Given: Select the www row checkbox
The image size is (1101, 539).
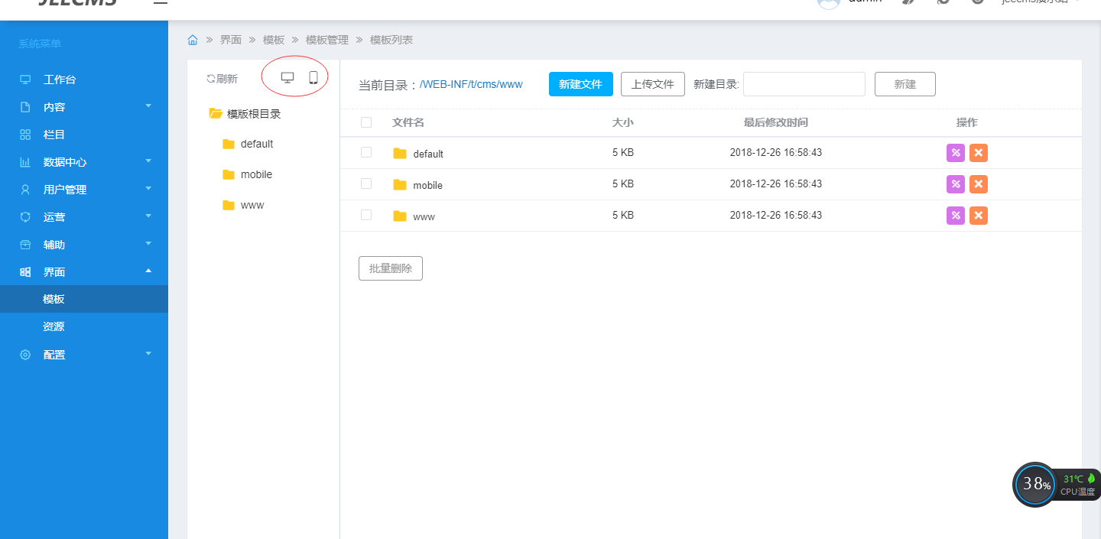Looking at the screenshot, I should pyautogui.click(x=366, y=215).
